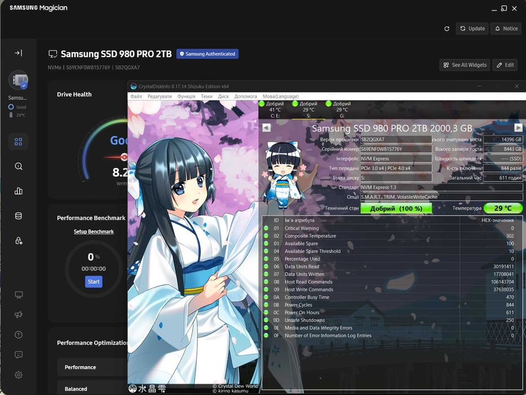Select disk G: tab in CrystalDiskInfo

pyautogui.click(x=342, y=110)
